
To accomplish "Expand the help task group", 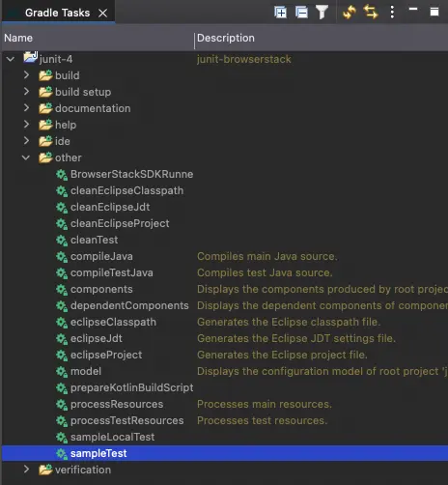I will (x=26, y=125).
